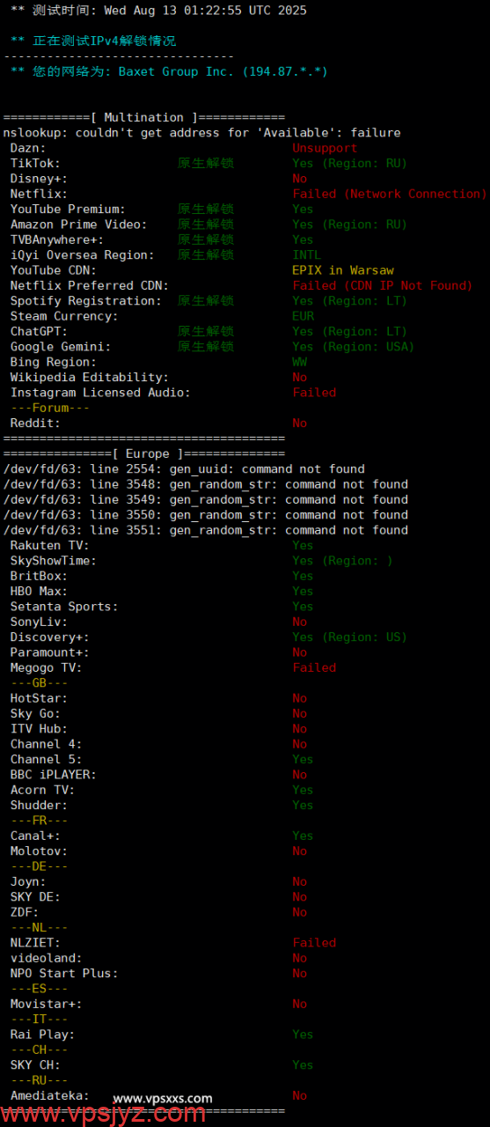The width and height of the screenshot is (490, 1127).
Task: Select the 'ITV Hub:' label
Action: coord(39,729)
